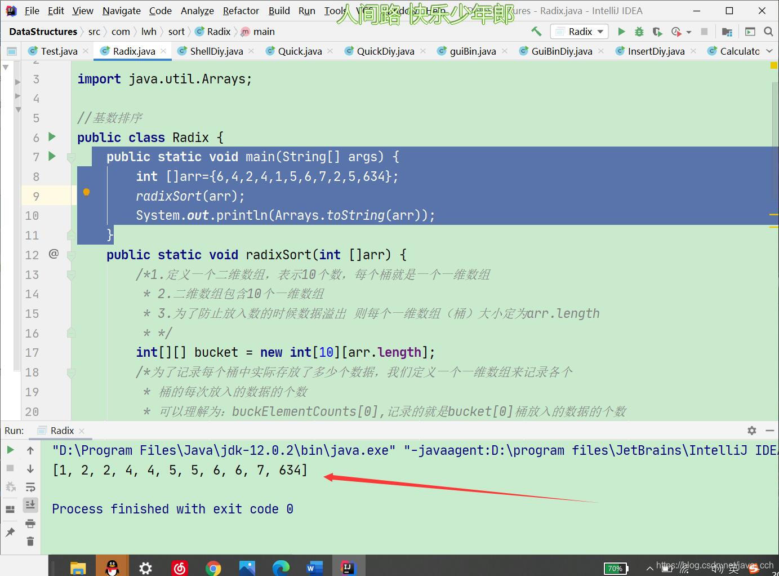Close the InsertDiy.java tab
Image resolution: width=779 pixels, height=576 pixels.
click(693, 51)
